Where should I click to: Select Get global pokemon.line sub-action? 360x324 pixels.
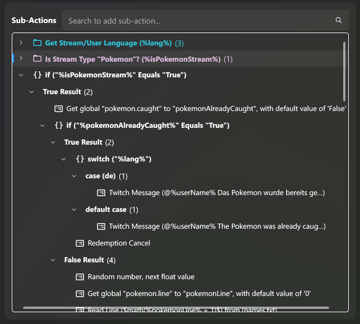click(x=199, y=294)
